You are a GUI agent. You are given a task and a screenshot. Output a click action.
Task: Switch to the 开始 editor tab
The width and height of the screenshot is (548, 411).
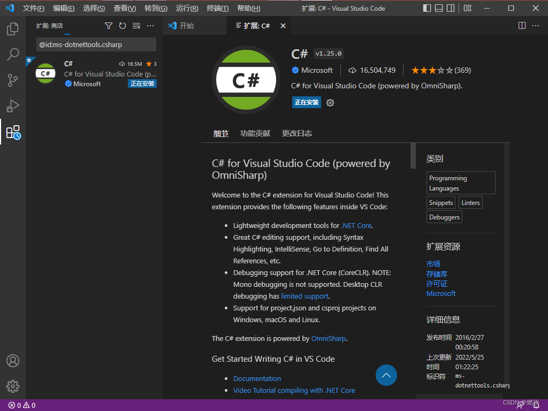(195, 26)
